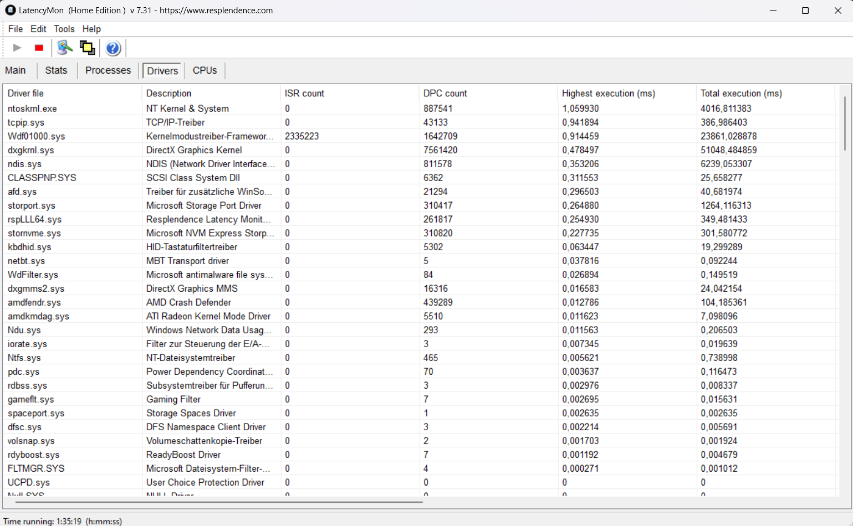Screen dimensions: 853x526
Task: Select the pdc.sys driver row
Action: coord(421,372)
